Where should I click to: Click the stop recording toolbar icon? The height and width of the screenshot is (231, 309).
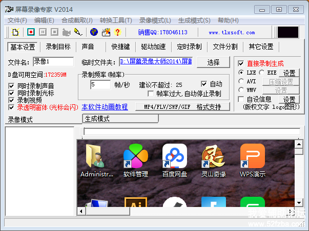pyautogui.click(x=55, y=32)
